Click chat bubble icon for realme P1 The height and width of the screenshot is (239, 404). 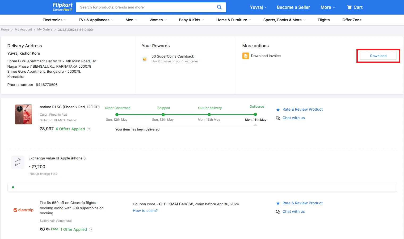[278, 118]
